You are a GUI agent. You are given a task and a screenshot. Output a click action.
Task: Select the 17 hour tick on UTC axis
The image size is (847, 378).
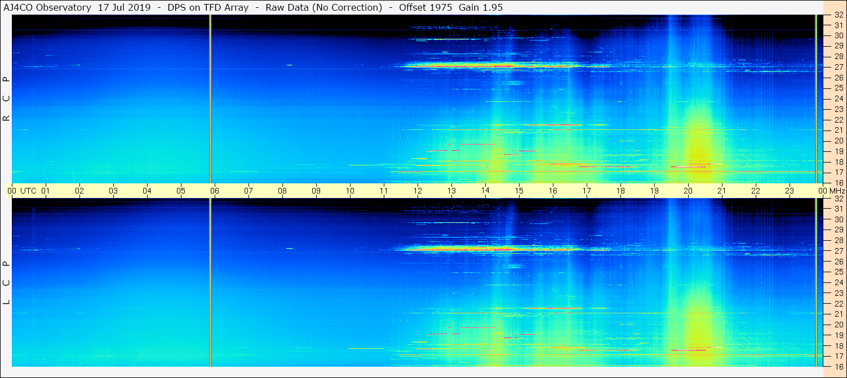pyautogui.click(x=587, y=191)
